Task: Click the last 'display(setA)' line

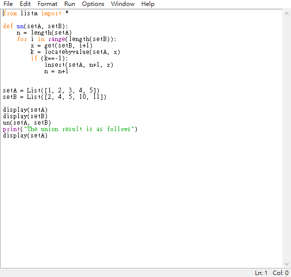Action: click(25, 136)
